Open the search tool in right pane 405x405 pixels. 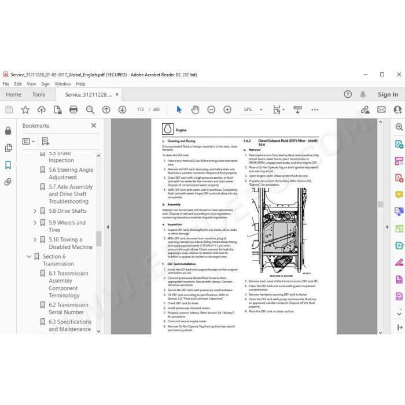[x=399, y=127]
